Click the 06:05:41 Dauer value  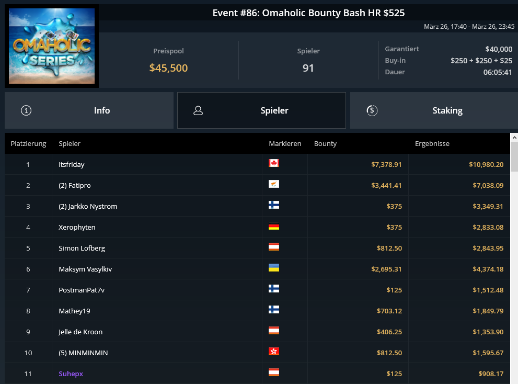tap(498, 72)
